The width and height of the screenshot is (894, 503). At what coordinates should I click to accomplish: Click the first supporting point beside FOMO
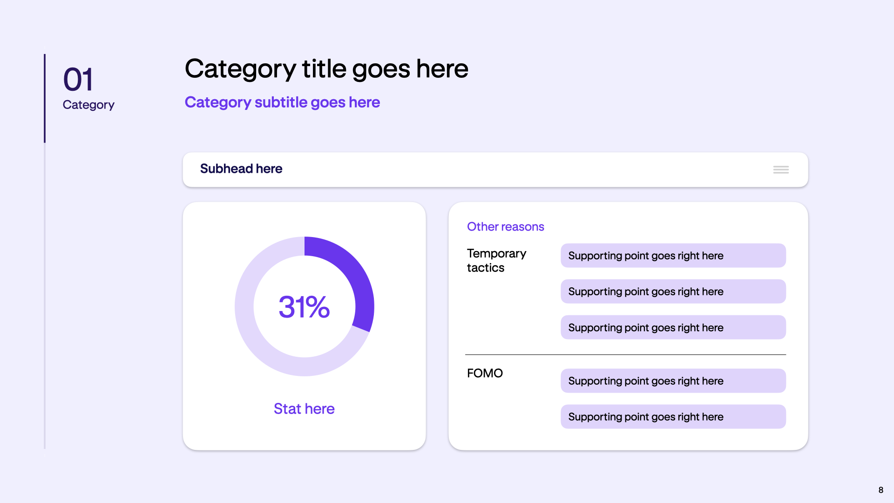coord(673,381)
